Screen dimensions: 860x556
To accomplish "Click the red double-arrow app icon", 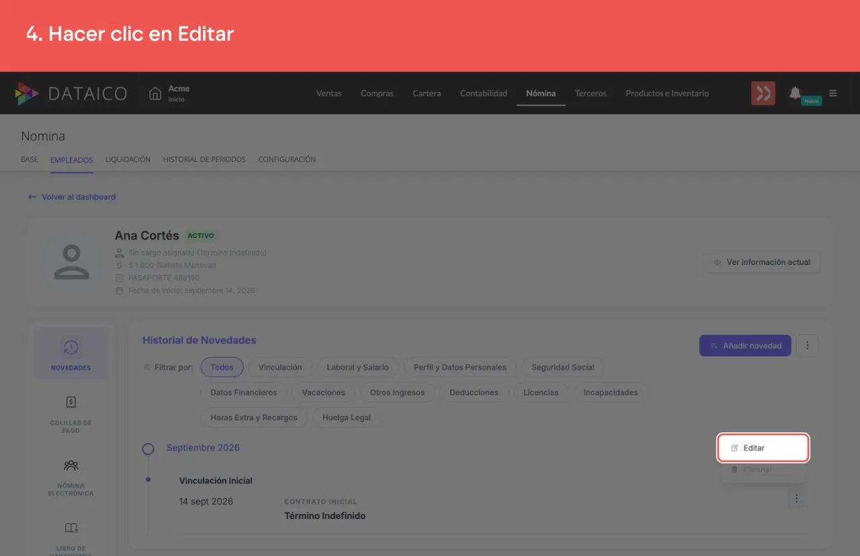I will 763,93.
